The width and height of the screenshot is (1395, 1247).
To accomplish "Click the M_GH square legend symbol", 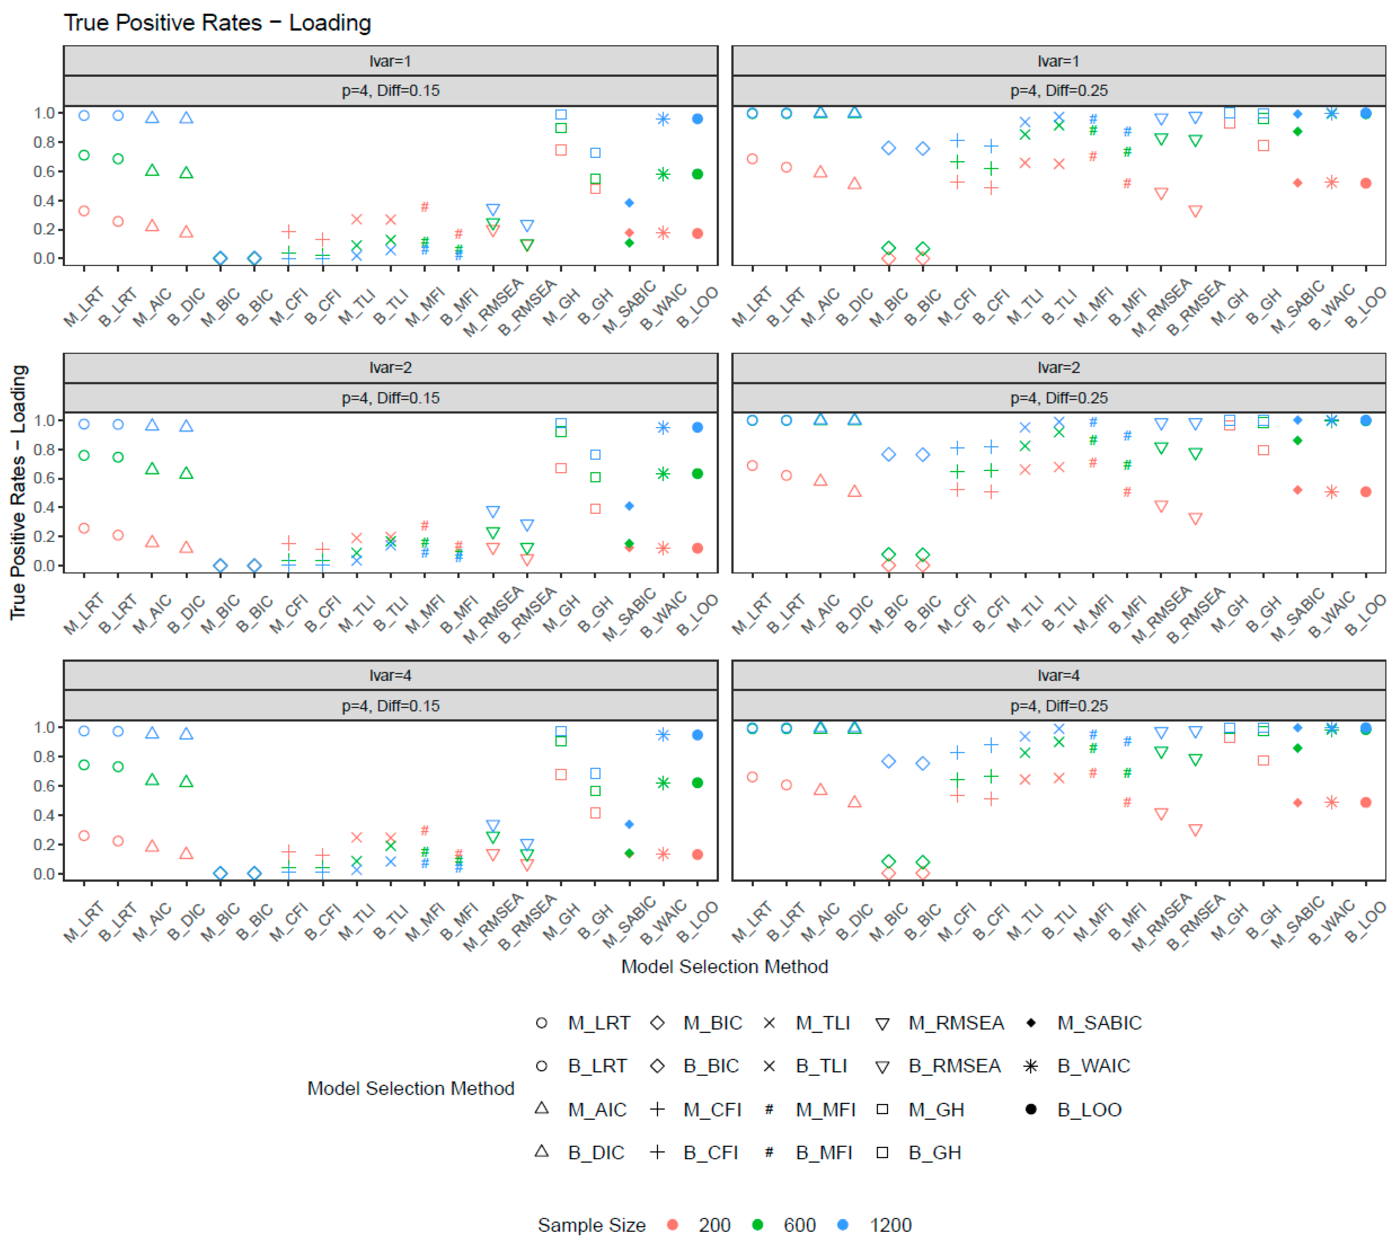I will pyautogui.click(x=883, y=1109).
